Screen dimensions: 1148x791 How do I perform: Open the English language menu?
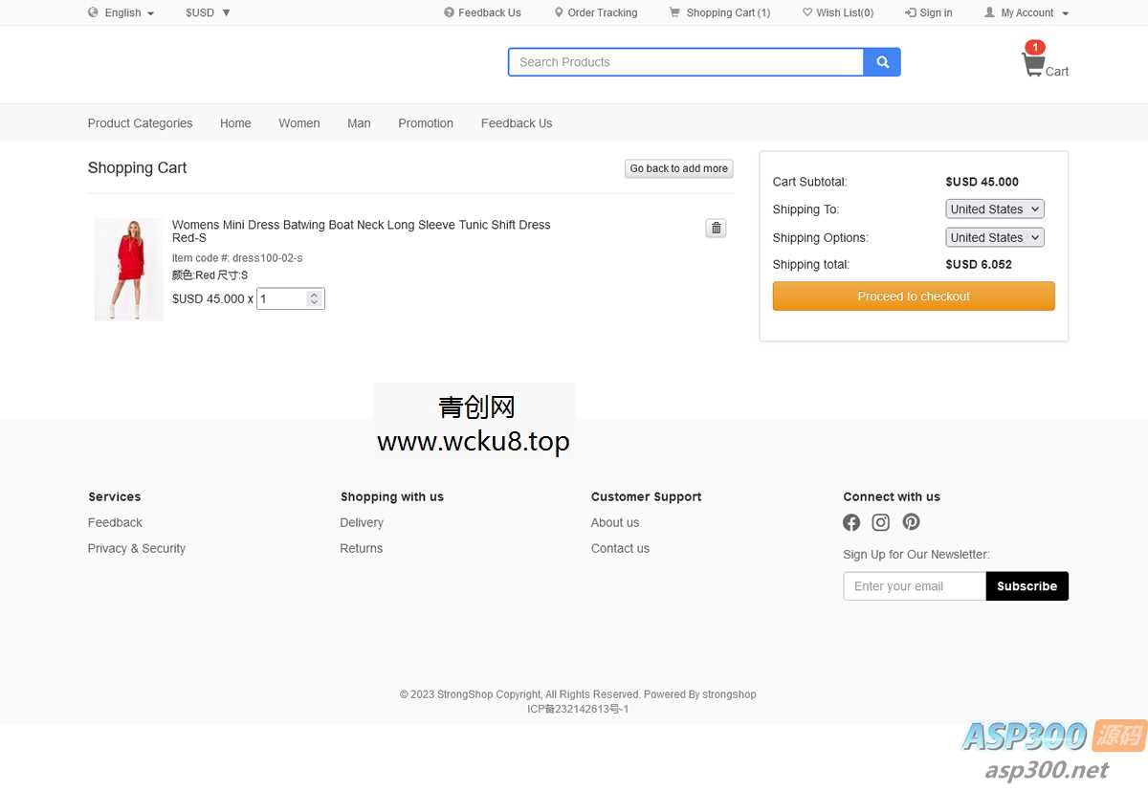point(121,12)
